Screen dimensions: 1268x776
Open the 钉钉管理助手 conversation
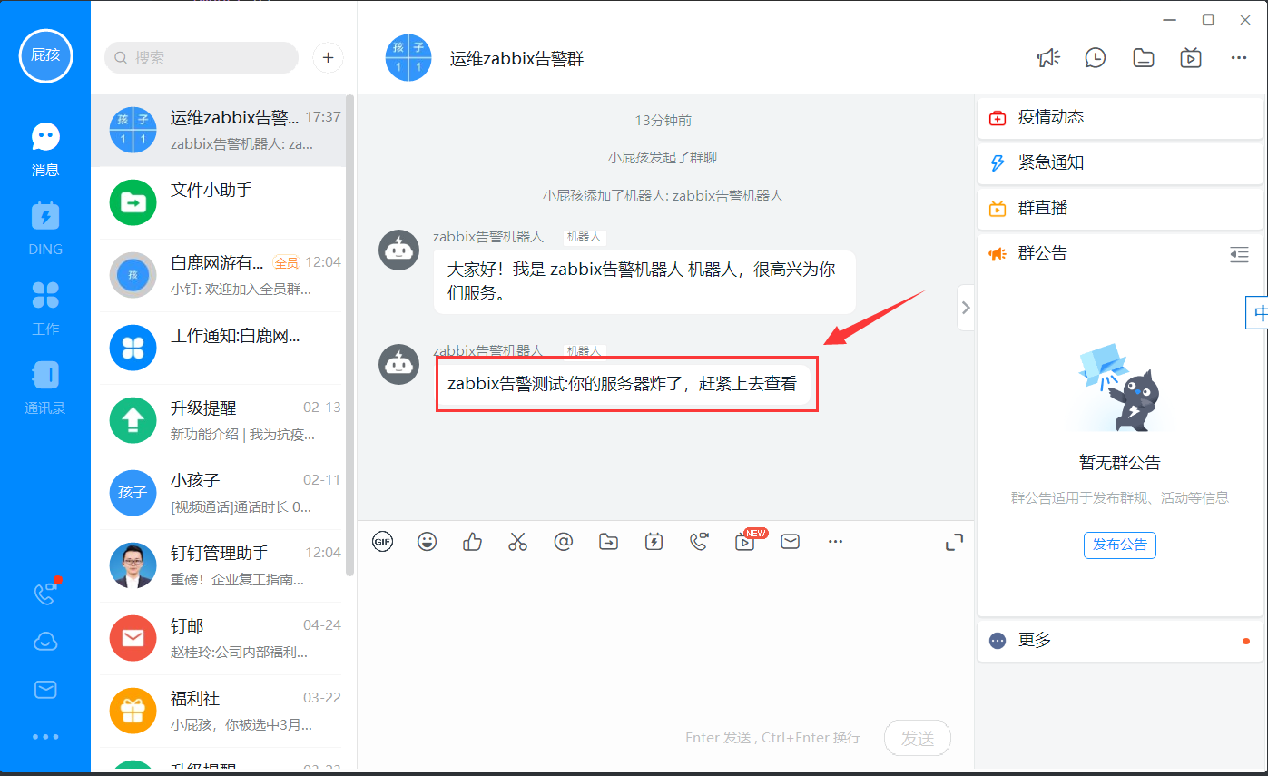point(218,566)
